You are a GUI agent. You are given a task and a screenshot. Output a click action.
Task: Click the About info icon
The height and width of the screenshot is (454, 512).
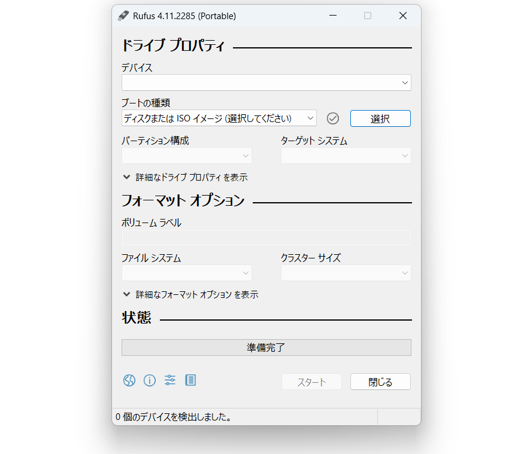click(150, 380)
